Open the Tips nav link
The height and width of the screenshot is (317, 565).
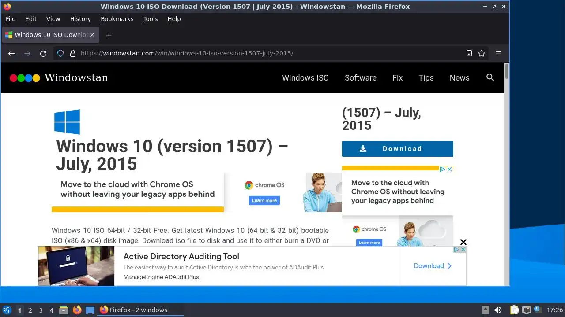point(426,78)
